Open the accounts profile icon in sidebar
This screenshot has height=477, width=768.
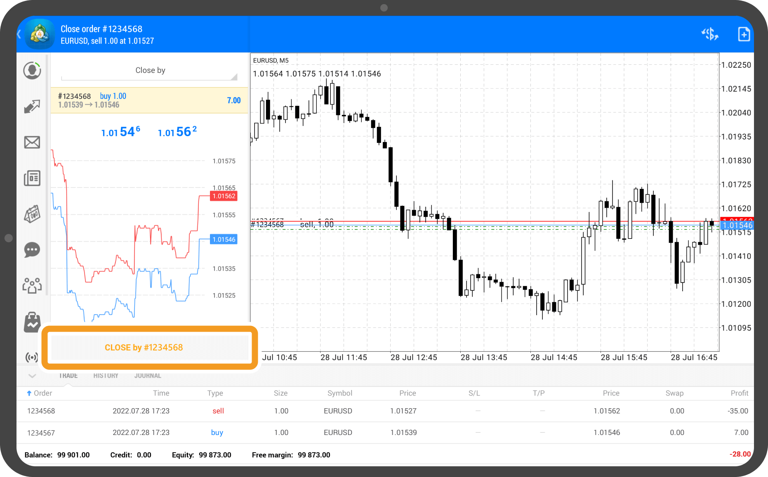(x=32, y=71)
